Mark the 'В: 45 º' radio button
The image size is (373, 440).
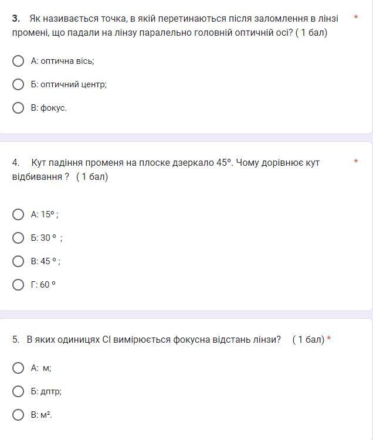tap(18, 261)
